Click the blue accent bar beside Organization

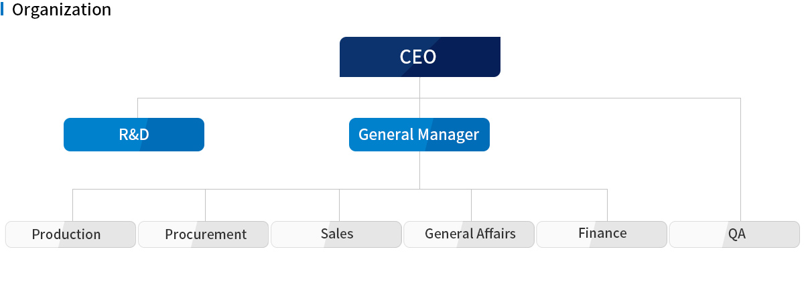3,10
